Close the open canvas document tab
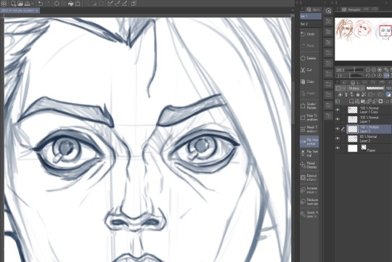Image resolution: width=392 pixels, height=262 pixels. (37, 10)
